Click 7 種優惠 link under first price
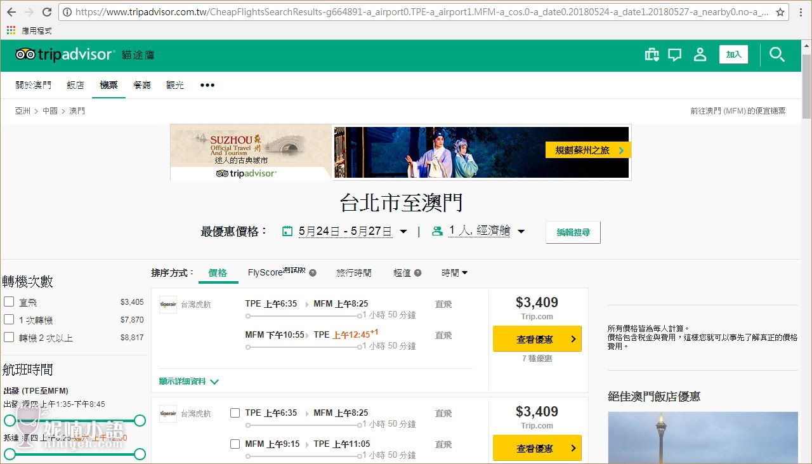Screen dimensions: 812x464 click(537, 359)
